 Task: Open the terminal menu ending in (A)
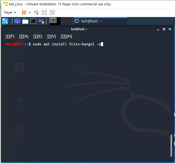click(x=24, y=37)
